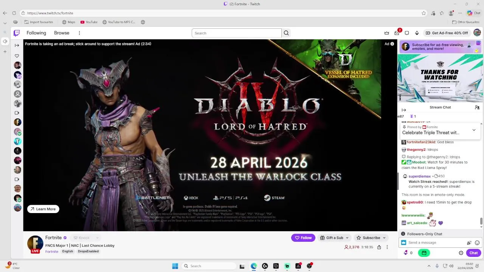Image resolution: width=484 pixels, height=272 pixels.
Task: Focus the Twitch search field
Action: click(x=237, y=33)
